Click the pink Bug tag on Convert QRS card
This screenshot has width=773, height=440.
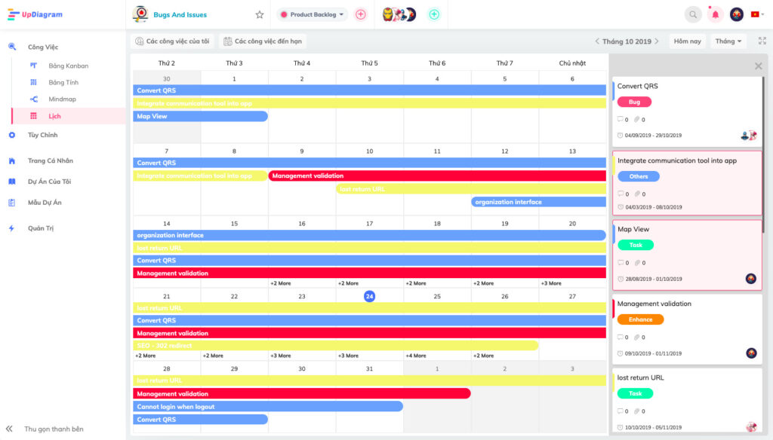pos(634,102)
